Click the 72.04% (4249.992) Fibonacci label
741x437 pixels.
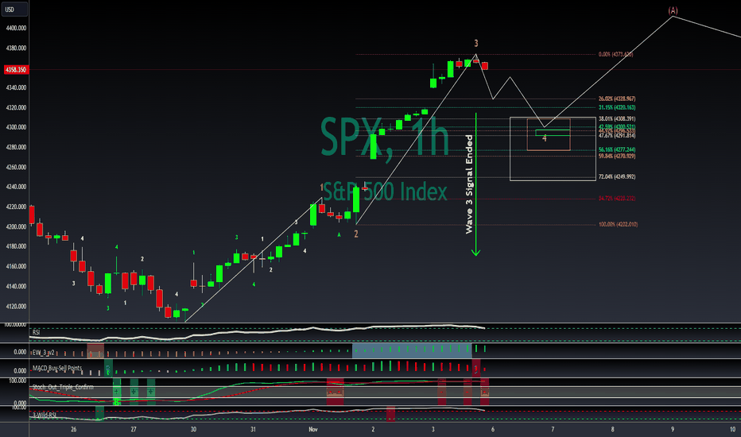tap(617, 176)
